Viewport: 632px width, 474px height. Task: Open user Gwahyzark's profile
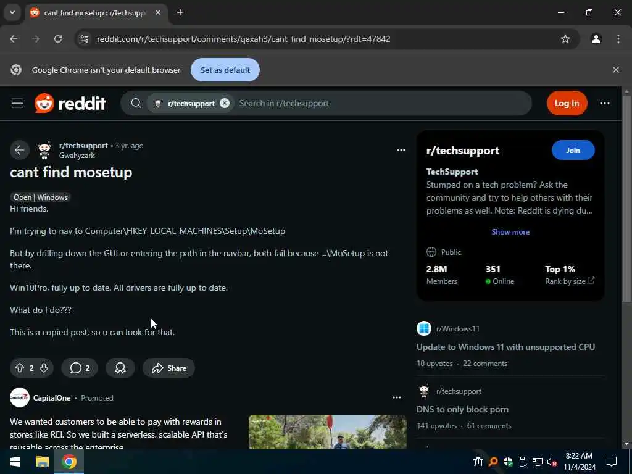click(77, 156)
